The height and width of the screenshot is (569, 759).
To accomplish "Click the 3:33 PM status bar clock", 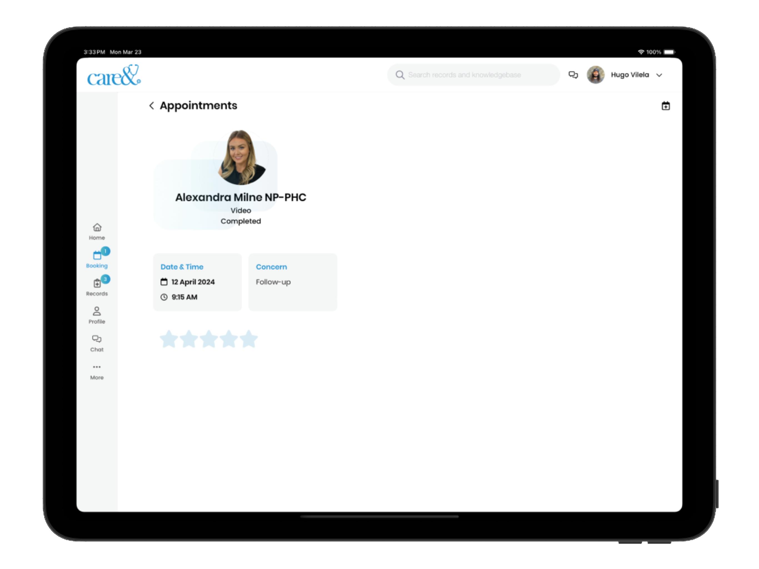I will click(94, 52).
